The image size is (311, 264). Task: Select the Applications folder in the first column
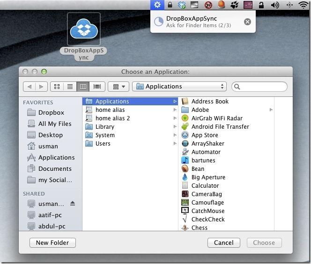click(x=130, y=102)
